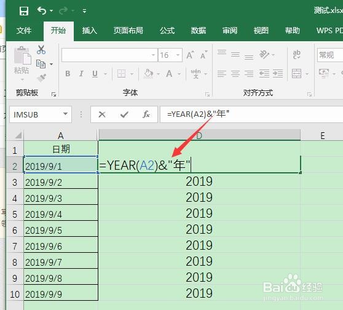Image resolution: width=343 pixels, height=310 pixels.
Task: Align text to the top
Action: [x=222, y=52]
